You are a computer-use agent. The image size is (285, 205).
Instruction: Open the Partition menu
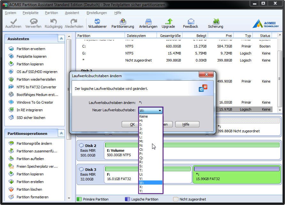point(51,13)
